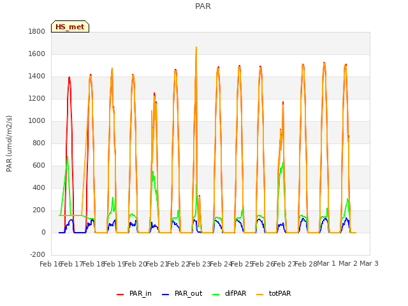Click the 1400 y-axis tick label
This screenshot has width=408, height=306.
click(37, 76)
